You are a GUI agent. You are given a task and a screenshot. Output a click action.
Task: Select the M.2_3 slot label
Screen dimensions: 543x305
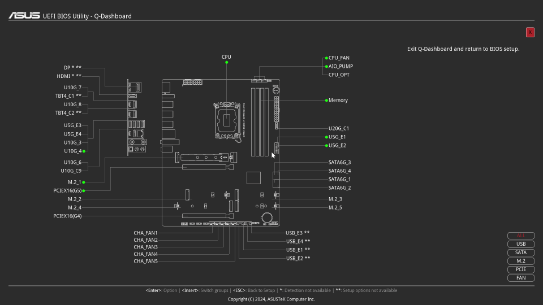pyautogui.click(x=335, y=199)
